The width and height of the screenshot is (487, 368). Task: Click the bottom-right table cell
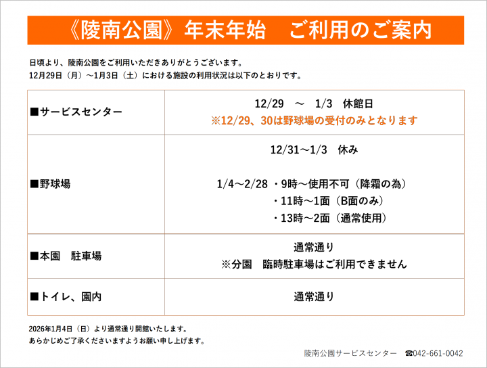pos(314,296)
